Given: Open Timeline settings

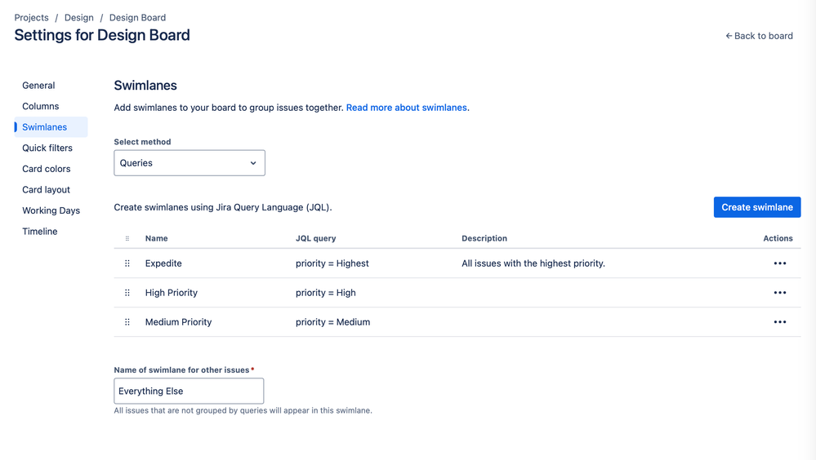Looking at the screenshot, I should click(x=40, y=232).
